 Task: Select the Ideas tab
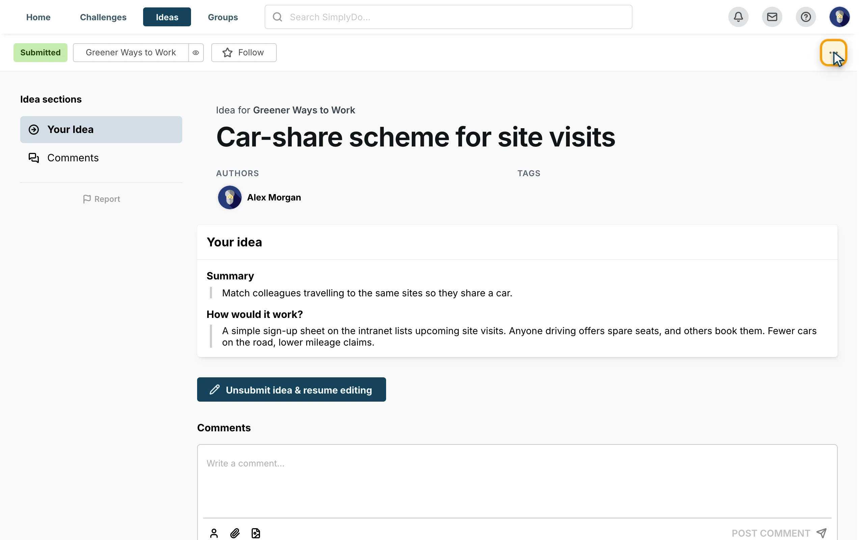click(167, 17)
